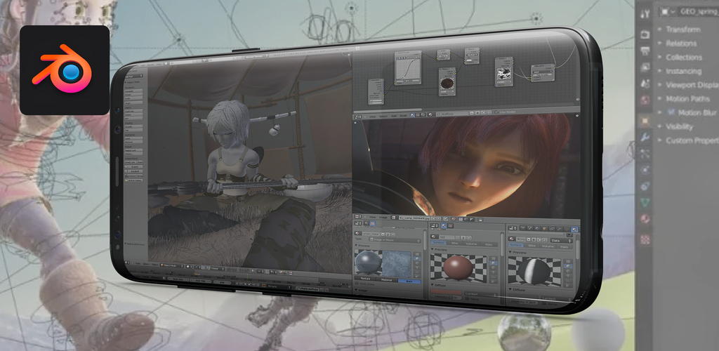Toggle Ramp checkbox in striped material Diffuse

pyautogui.click(x=544, y=303)
